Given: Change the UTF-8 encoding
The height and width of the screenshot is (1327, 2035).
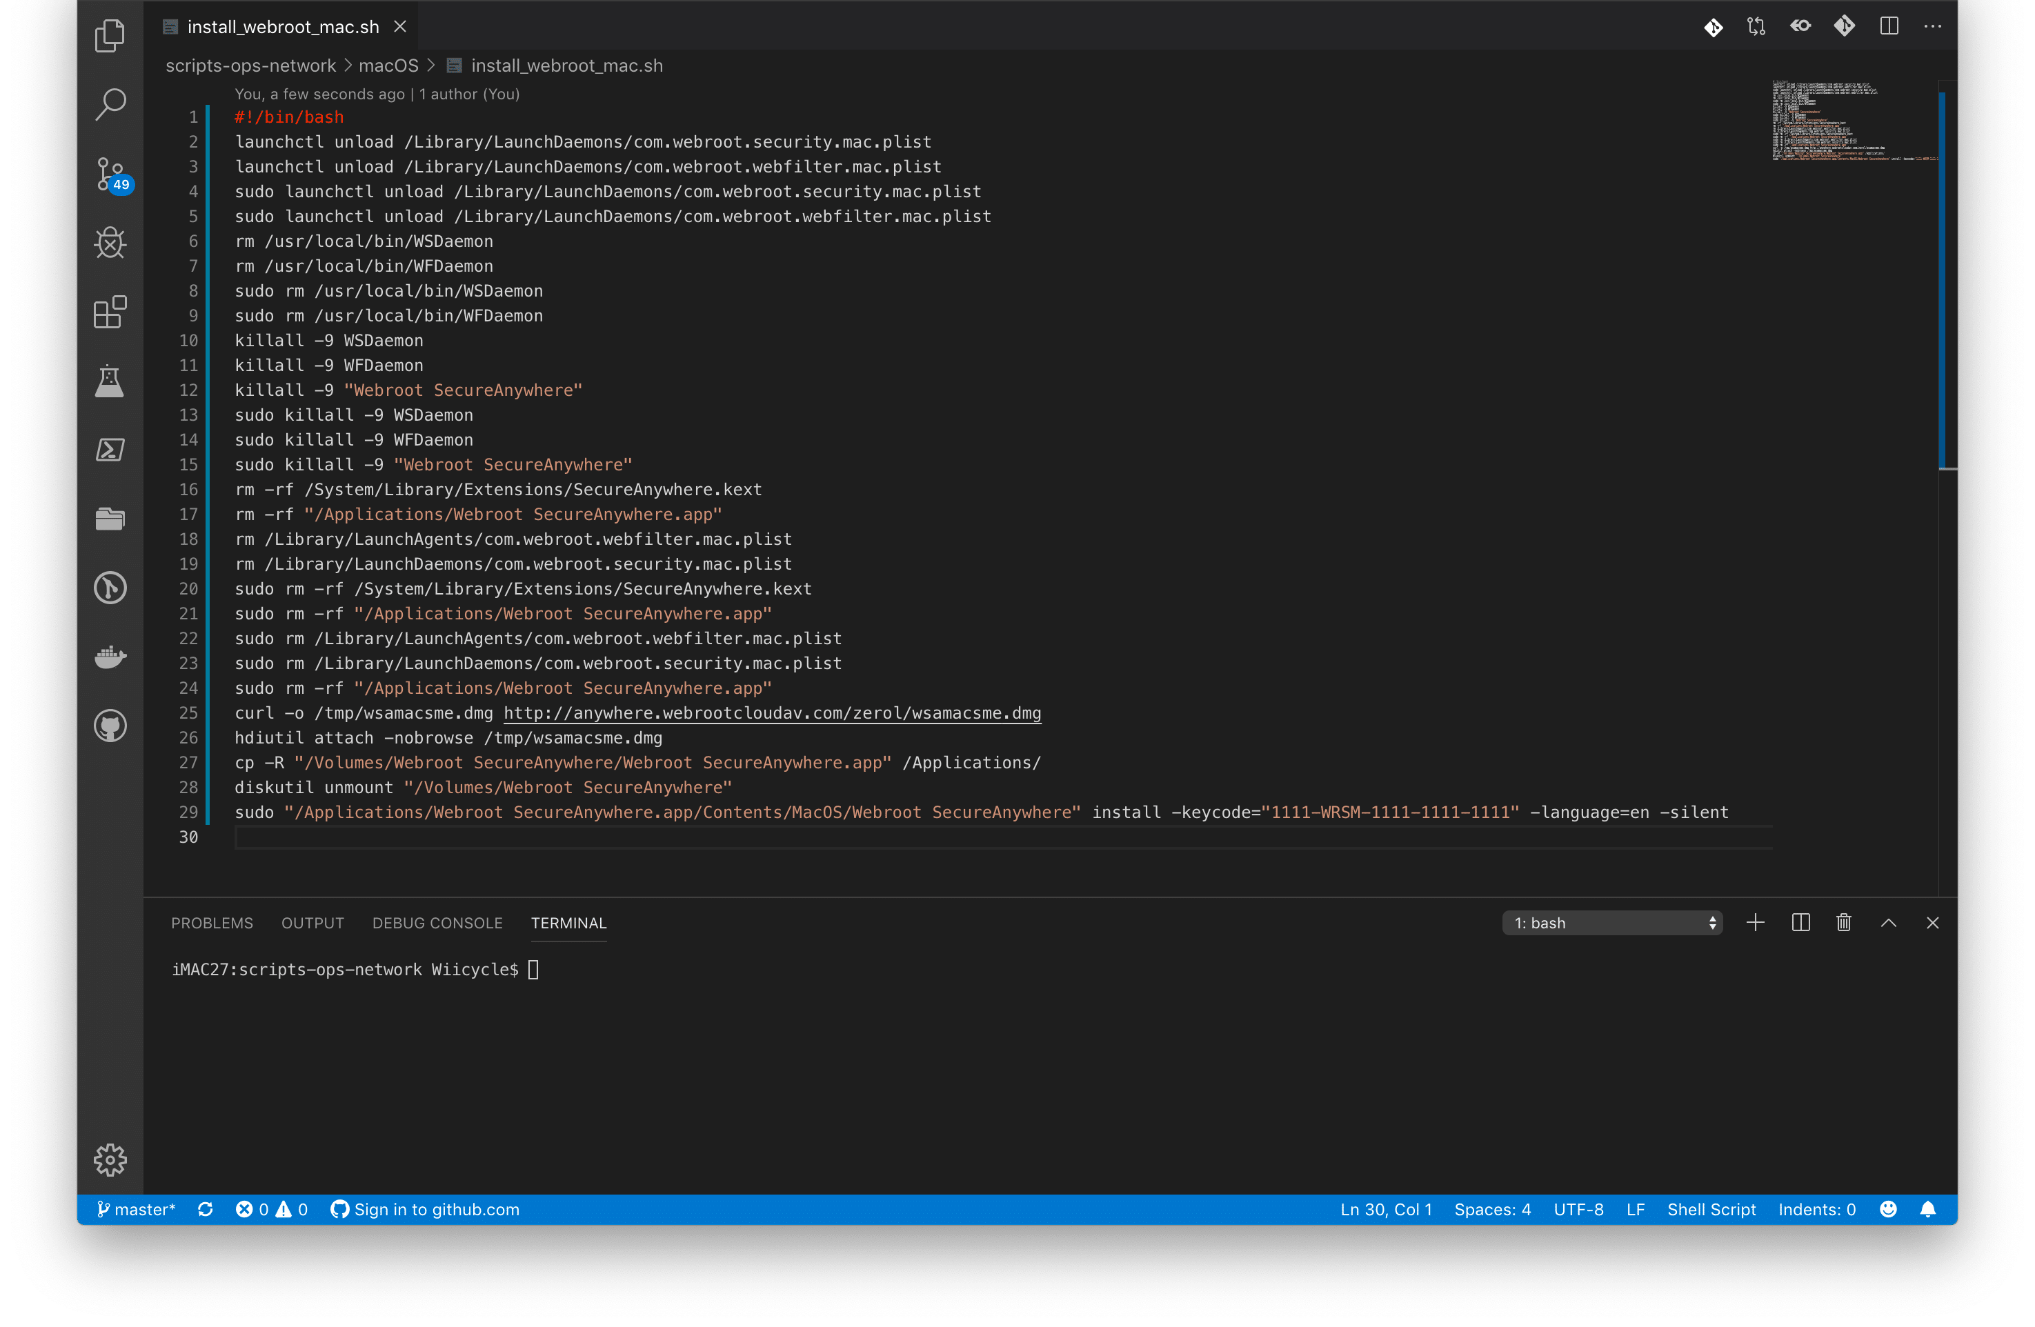Looking at the screenshot, I should (1578, 1210).
